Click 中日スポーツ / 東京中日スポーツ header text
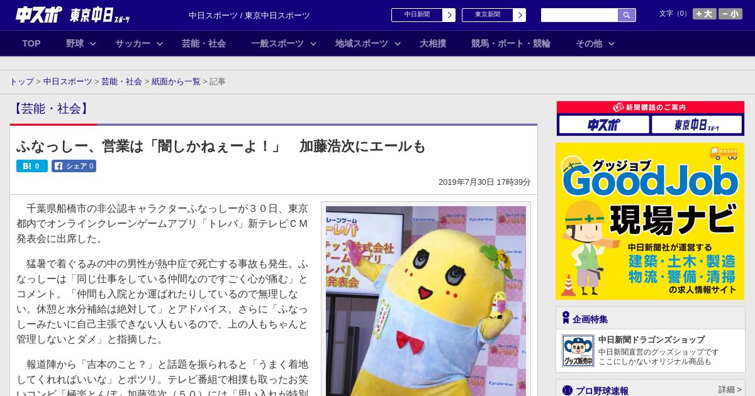This screenshot has height=396, width=755. tap(249, 15)
